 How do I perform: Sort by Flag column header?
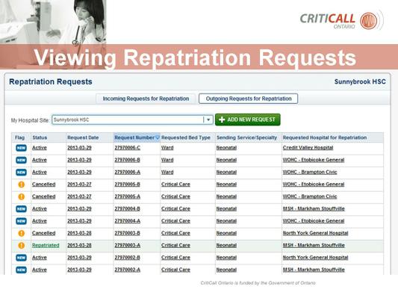coord(20,137)
